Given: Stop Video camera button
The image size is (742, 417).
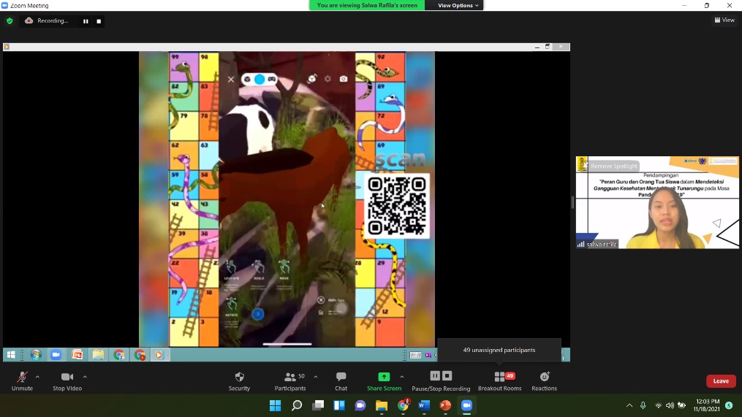Looking at the screenshot, I should 67,378.
